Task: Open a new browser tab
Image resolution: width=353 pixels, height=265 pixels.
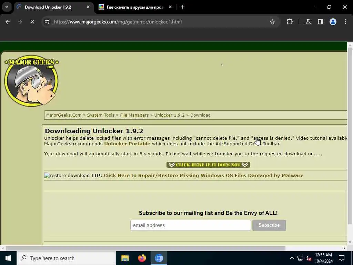Action: click(x=183, y=7)
